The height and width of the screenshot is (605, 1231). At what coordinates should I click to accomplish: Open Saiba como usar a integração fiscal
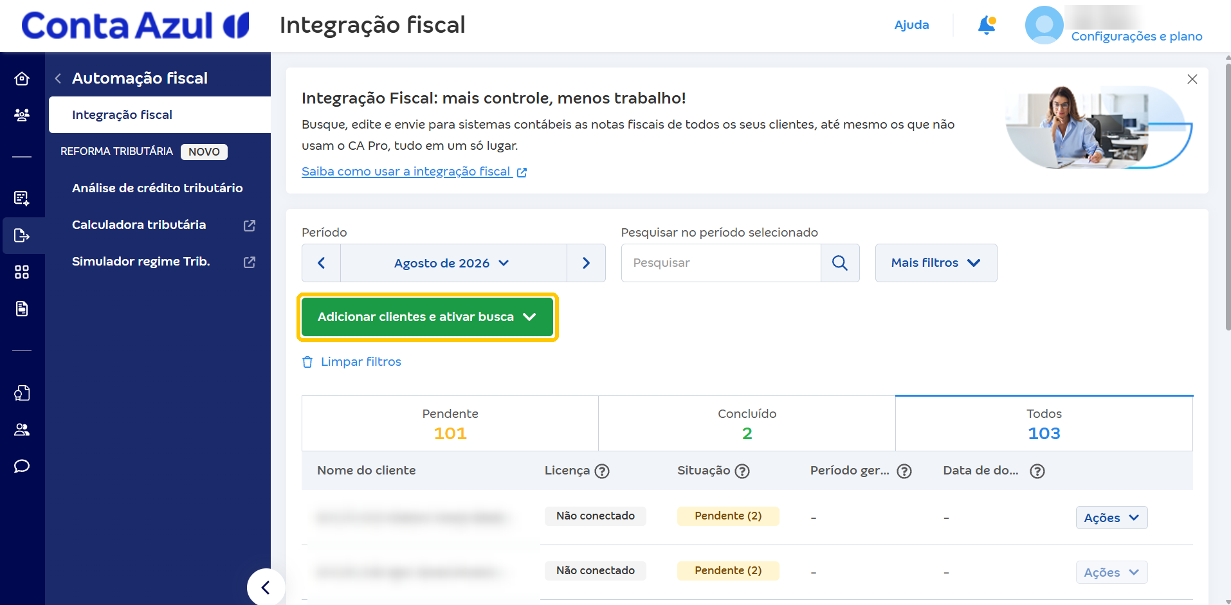414,172
